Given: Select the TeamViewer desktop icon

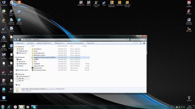Looking at the screenshot, I should click(x=4, y=99).
